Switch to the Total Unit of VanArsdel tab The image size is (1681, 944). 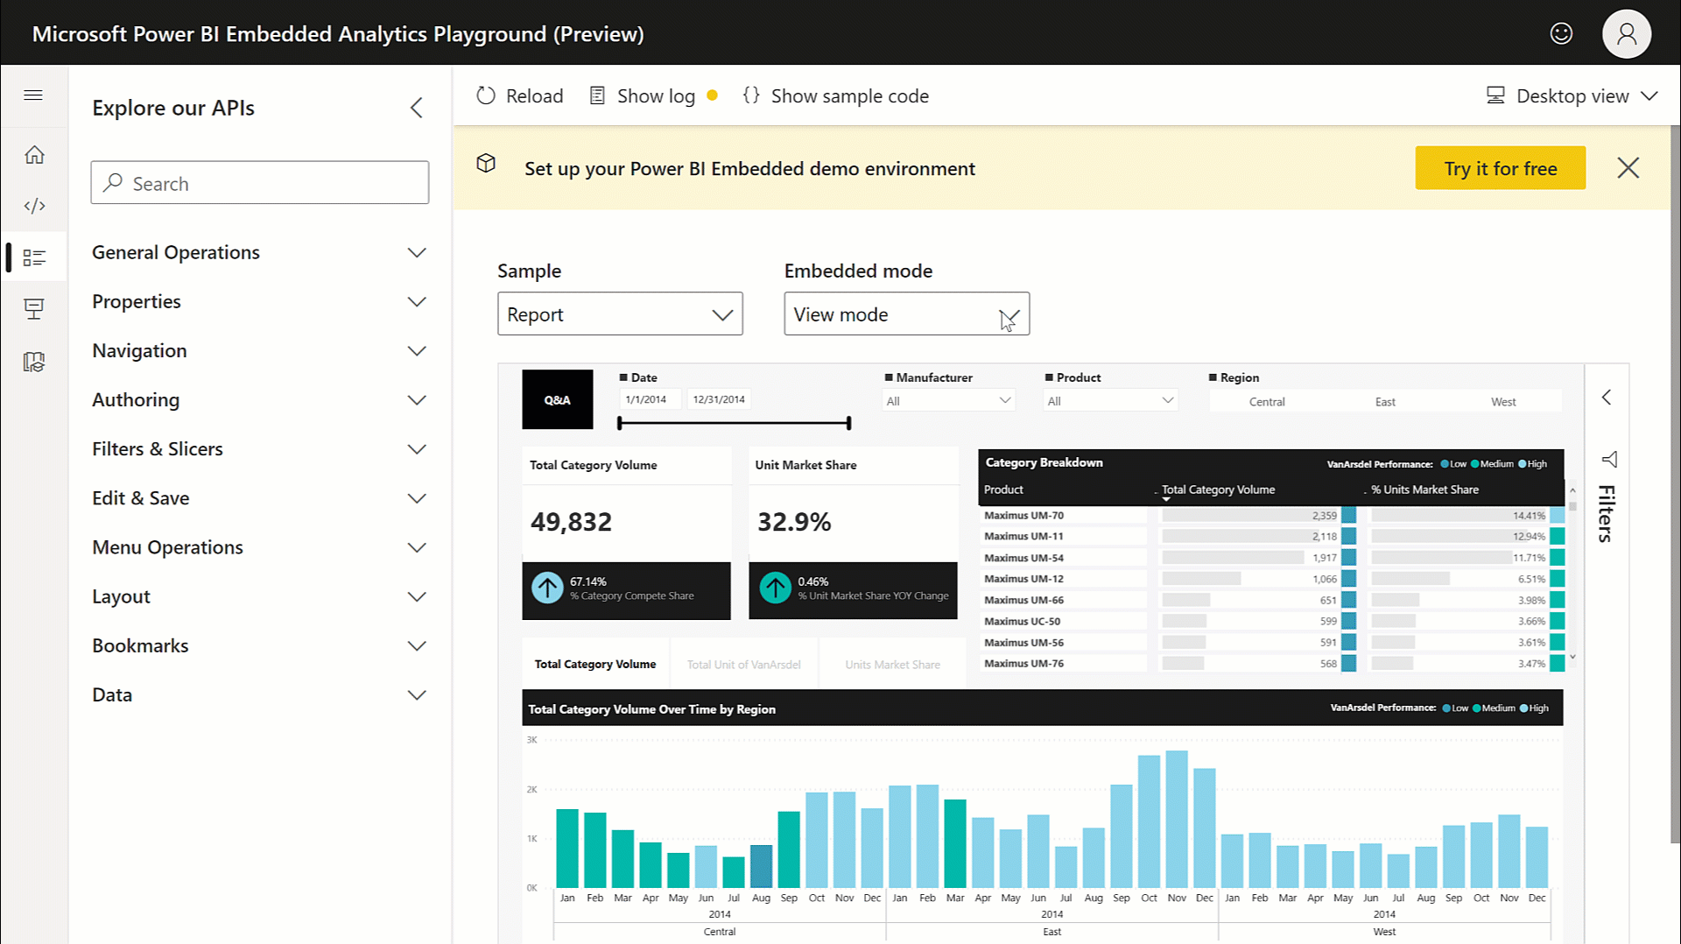[x=743, y=663]
